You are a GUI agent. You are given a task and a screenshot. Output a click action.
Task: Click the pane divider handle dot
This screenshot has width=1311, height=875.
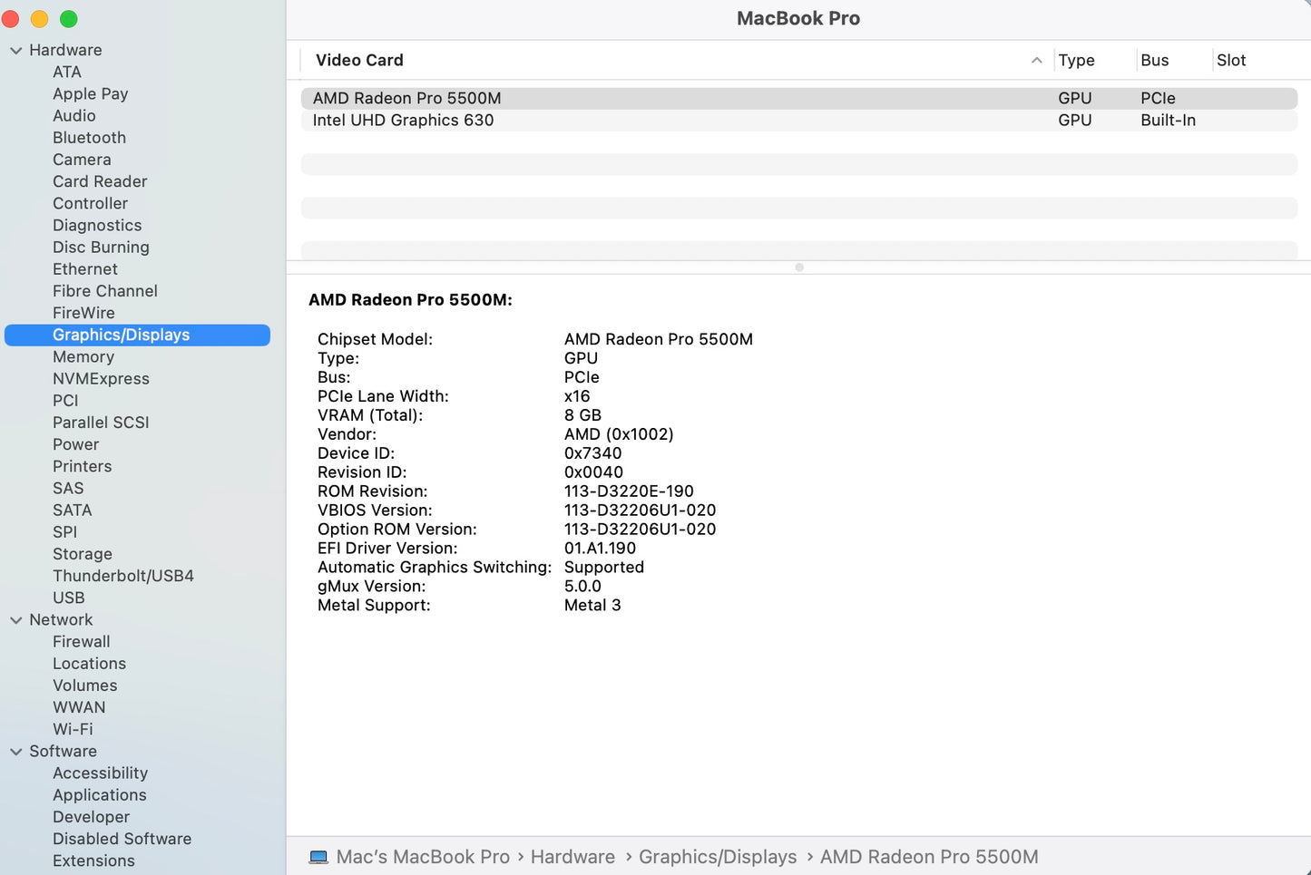(x=799, y=267)
